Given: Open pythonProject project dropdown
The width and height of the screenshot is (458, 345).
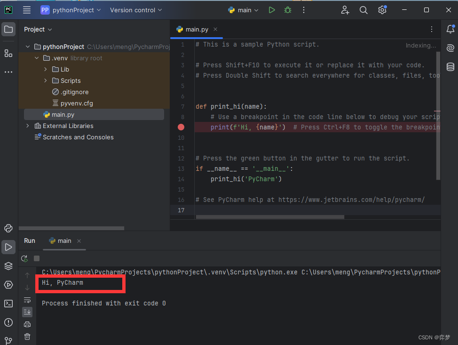Looking at the screenshot, I should coord(71,10).
